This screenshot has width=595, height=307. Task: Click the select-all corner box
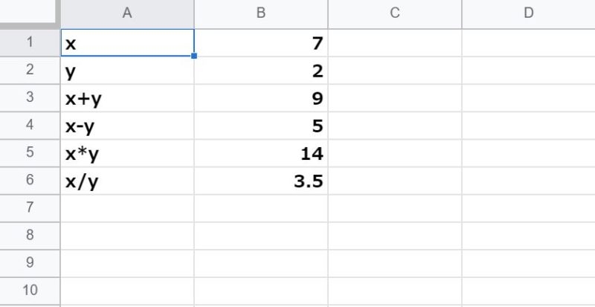[x=30, y=13]
